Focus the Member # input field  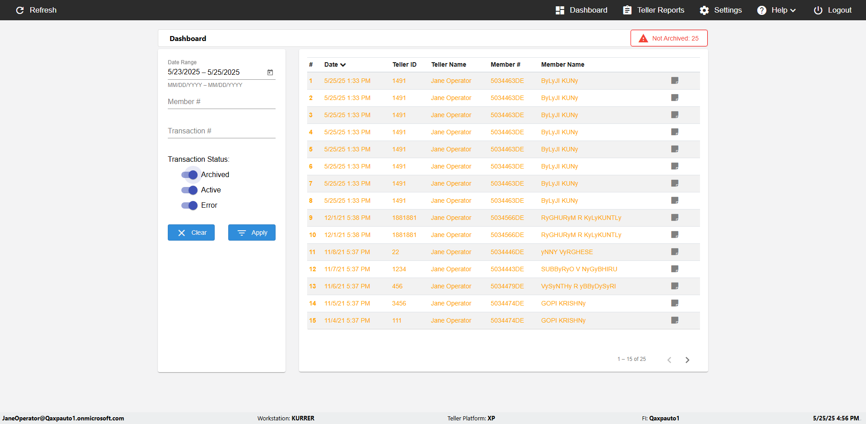click(221, 102)
